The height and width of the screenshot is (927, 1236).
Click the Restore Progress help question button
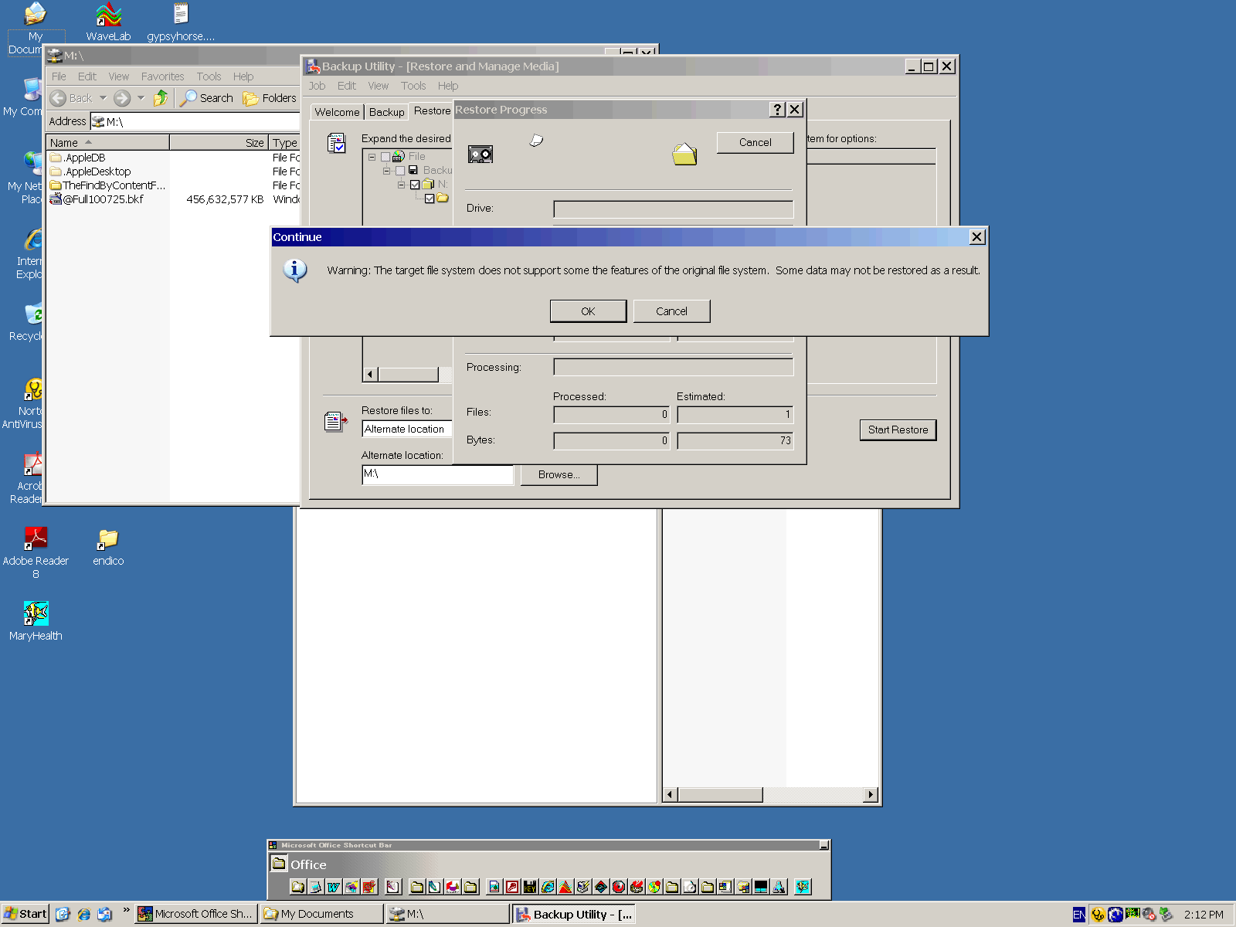click(x=778, y=110)
